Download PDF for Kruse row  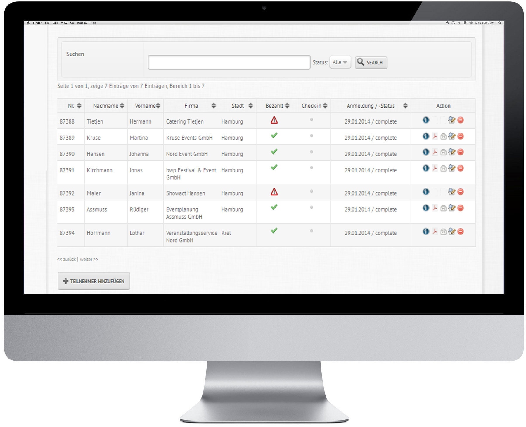point(435,136)
